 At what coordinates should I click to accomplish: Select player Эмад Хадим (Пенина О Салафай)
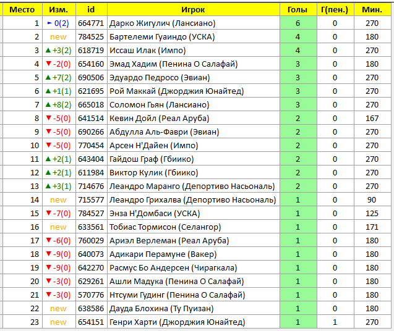pyautogui.click(x=173, y=64)
